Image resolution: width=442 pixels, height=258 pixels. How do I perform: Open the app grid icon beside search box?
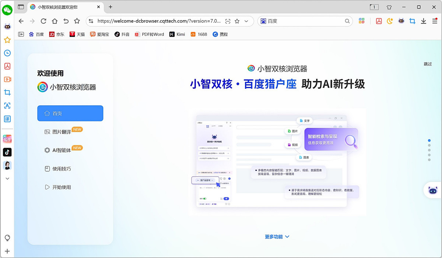(362, 21)
